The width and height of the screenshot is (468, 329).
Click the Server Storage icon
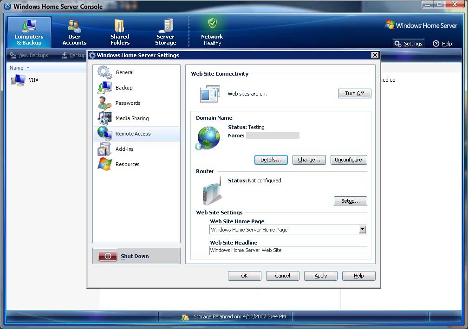point(165,26)
